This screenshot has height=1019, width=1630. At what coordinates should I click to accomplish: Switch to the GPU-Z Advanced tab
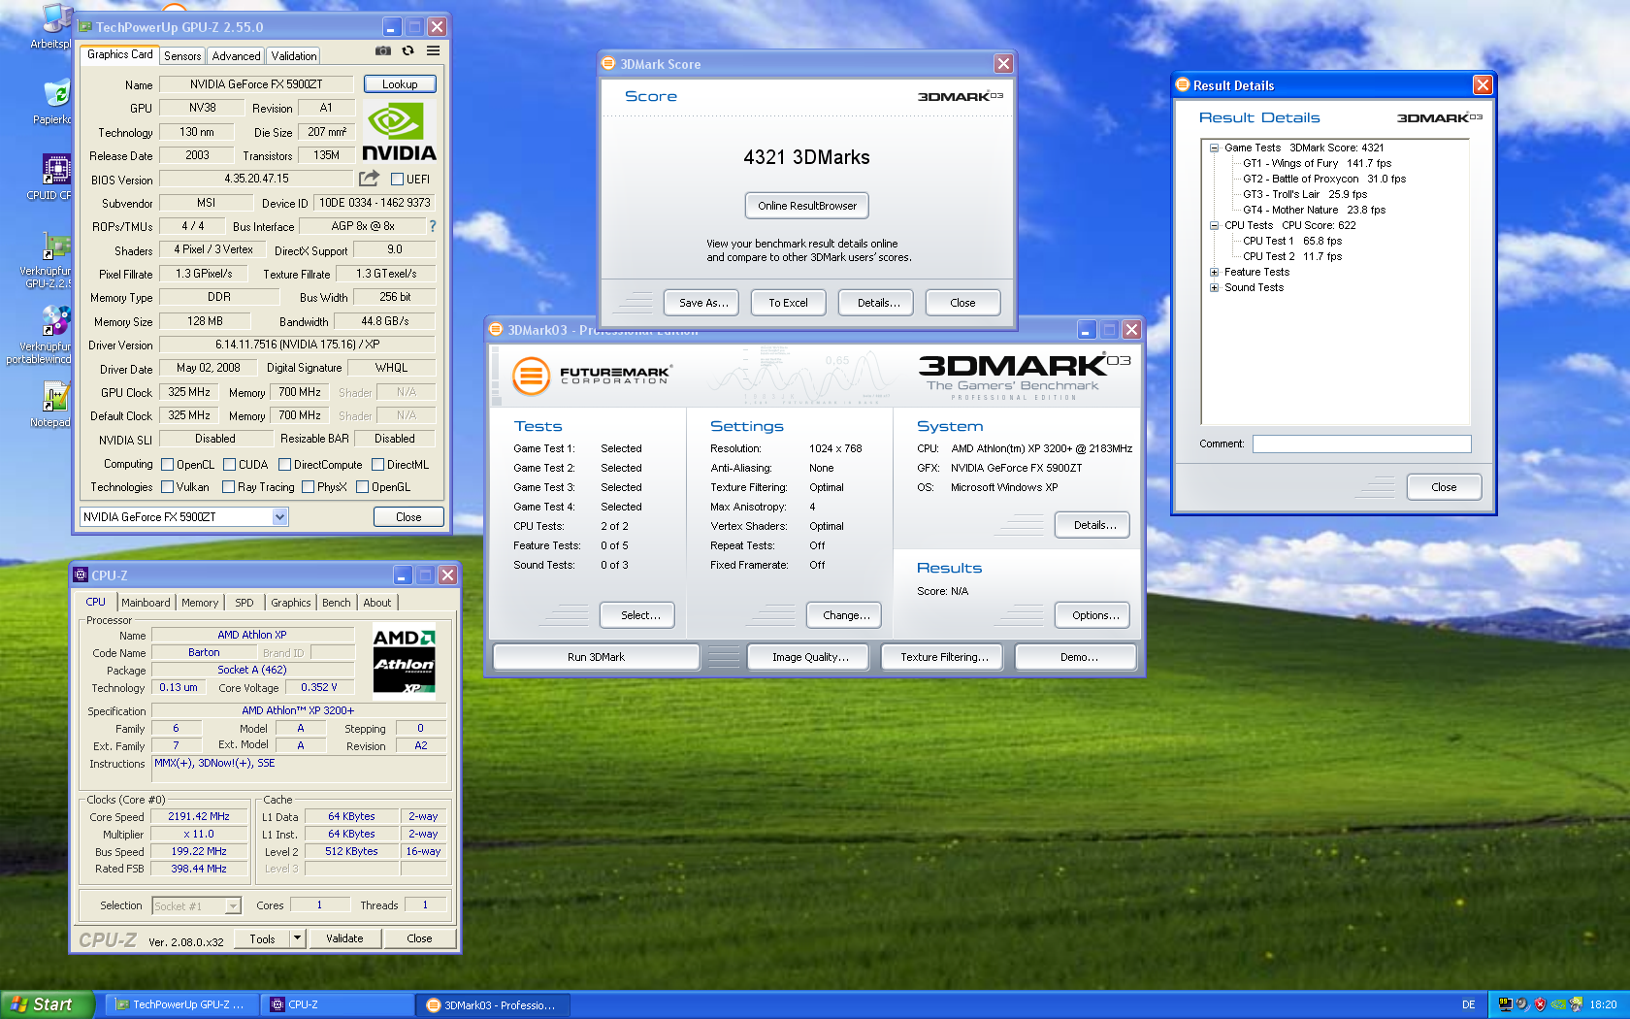[x=236, y=56]
